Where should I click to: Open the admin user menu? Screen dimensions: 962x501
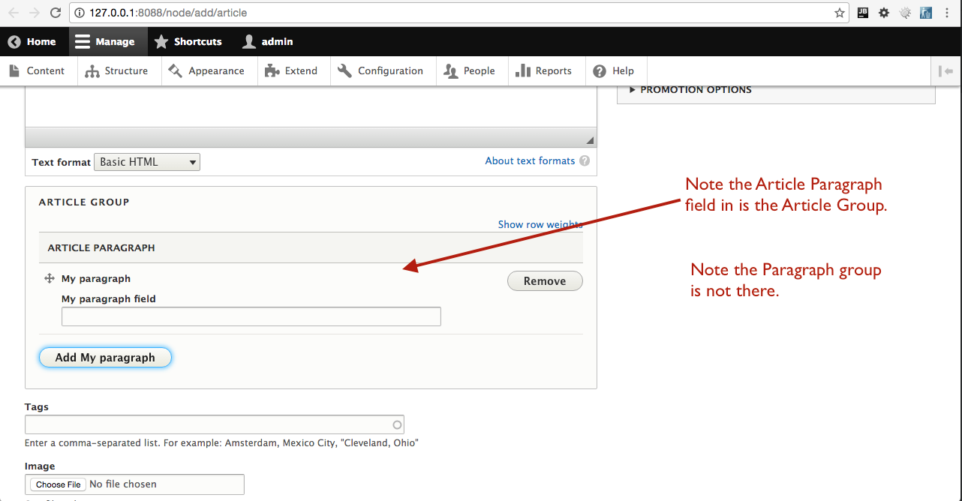[267, 41]
